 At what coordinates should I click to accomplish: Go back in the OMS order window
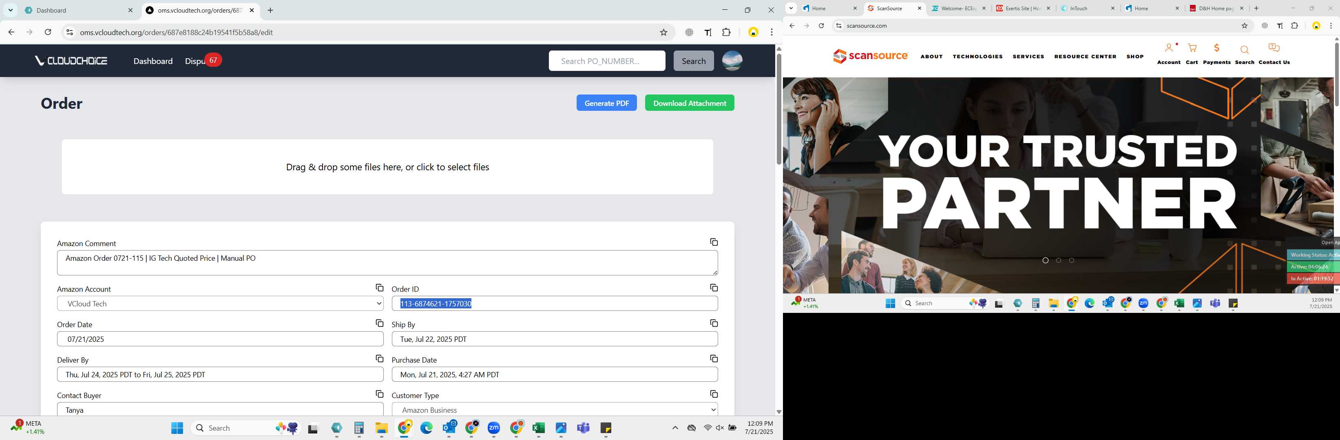(x=11, y=32)
